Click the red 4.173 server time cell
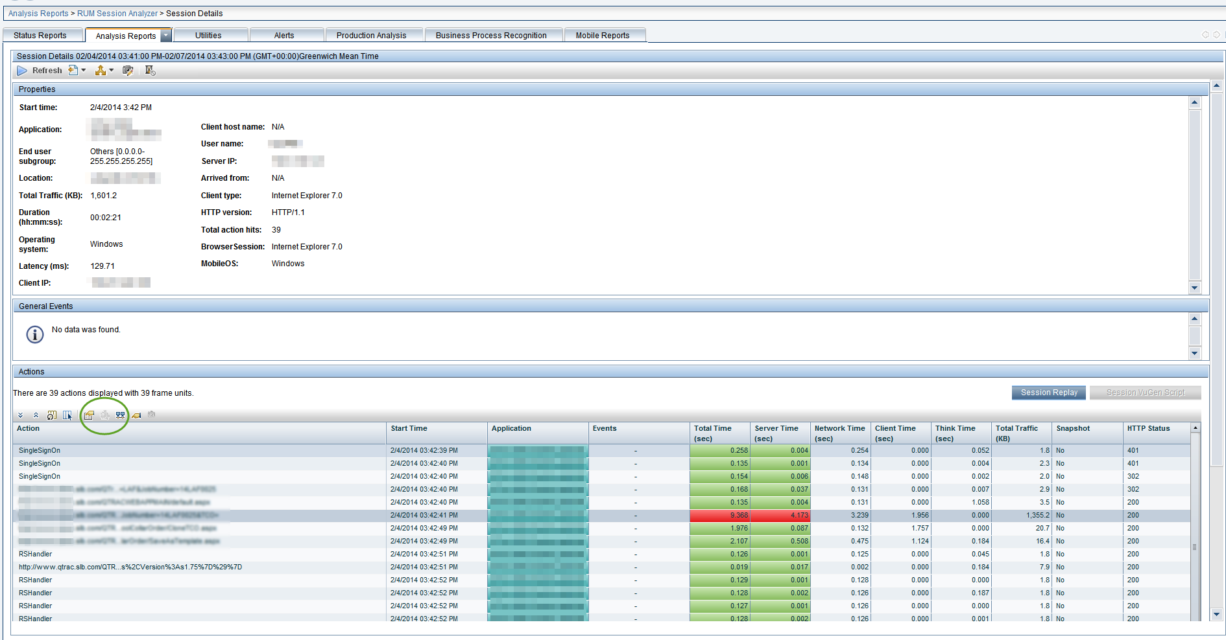Screen dimensions: 1226x640 point(780,515)
